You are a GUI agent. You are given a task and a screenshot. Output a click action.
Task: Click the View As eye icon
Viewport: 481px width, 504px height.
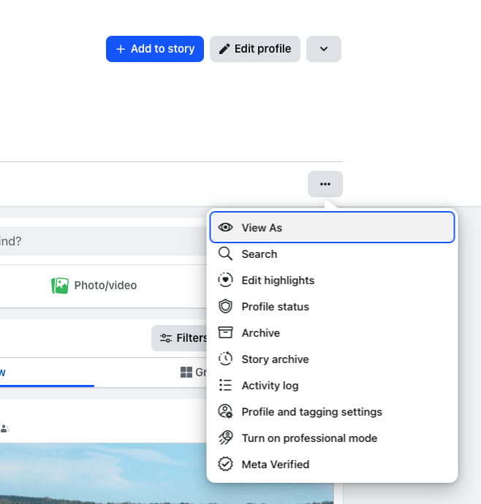[x=226, y=228]
